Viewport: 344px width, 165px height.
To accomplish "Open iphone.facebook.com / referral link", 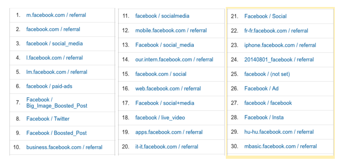I will tap(280, 45).
